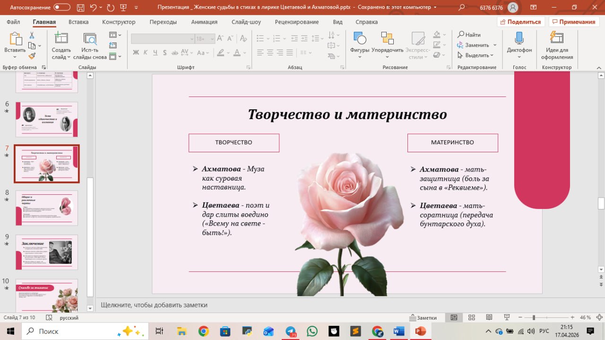Open the Переходы tab
This screenshot has height=340, width=605.
pos(163,22)
